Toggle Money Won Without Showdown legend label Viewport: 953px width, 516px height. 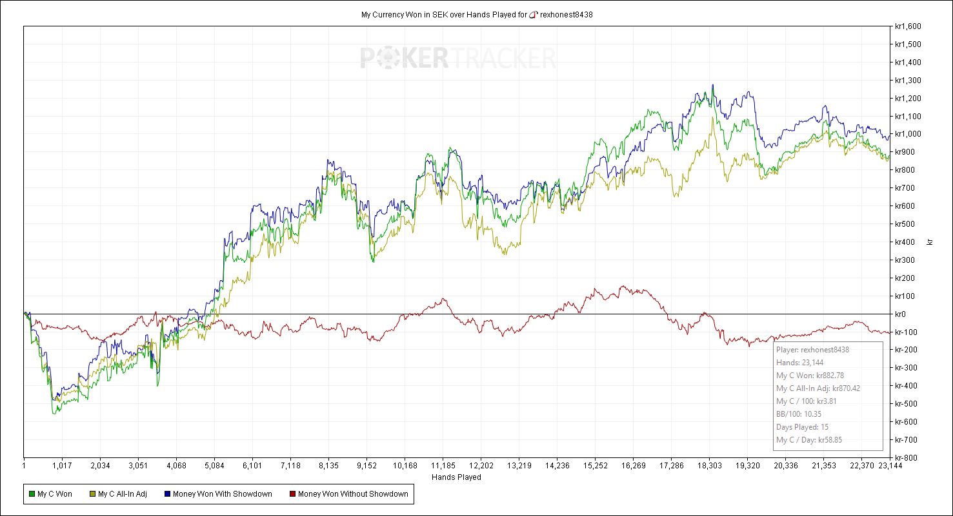(353, 494)
